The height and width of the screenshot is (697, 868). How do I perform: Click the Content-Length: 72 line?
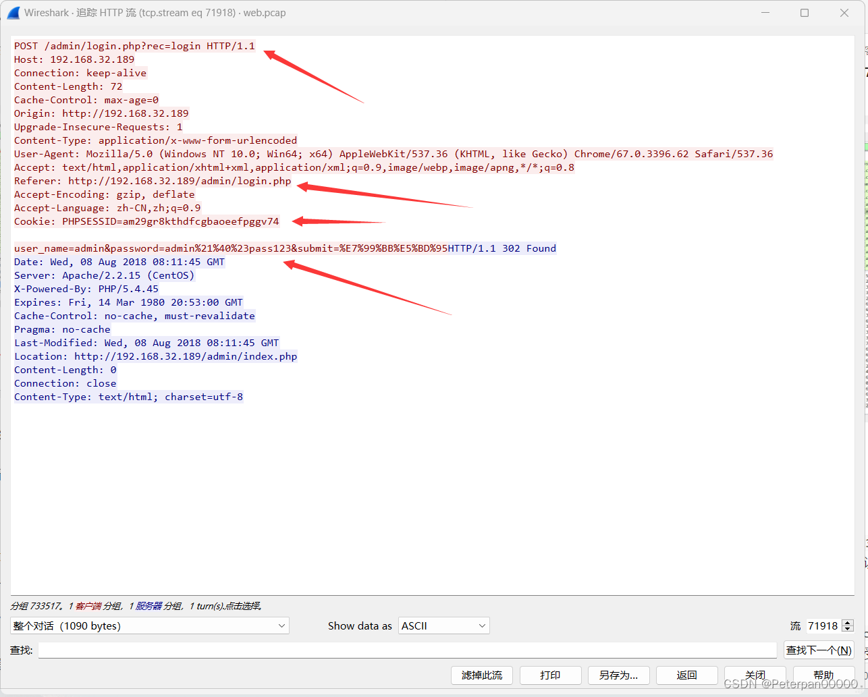[68, 86]
